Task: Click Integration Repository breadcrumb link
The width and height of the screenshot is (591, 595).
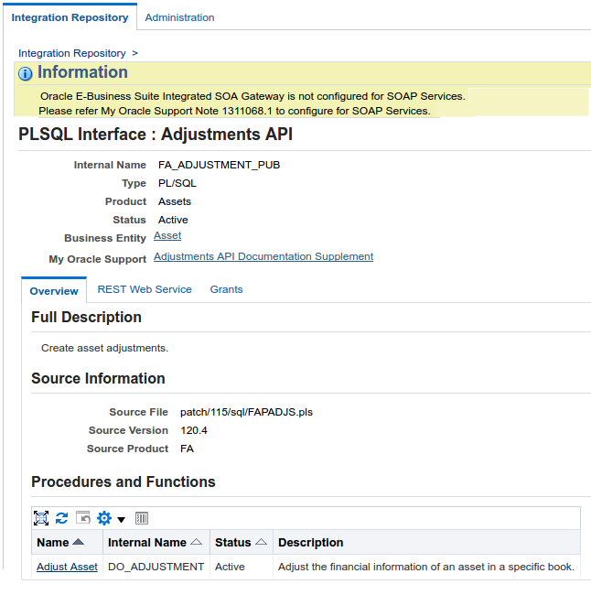Action: coord(72,53)
